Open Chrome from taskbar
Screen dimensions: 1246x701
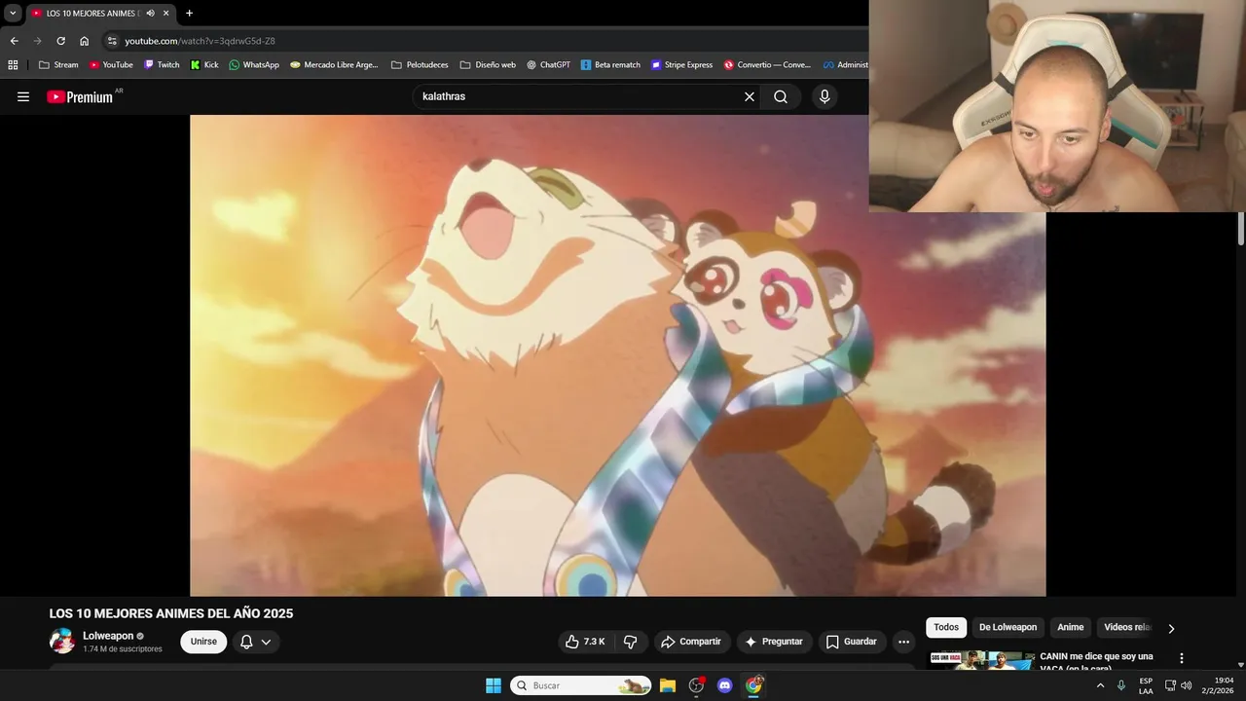[x=753, y=685]
